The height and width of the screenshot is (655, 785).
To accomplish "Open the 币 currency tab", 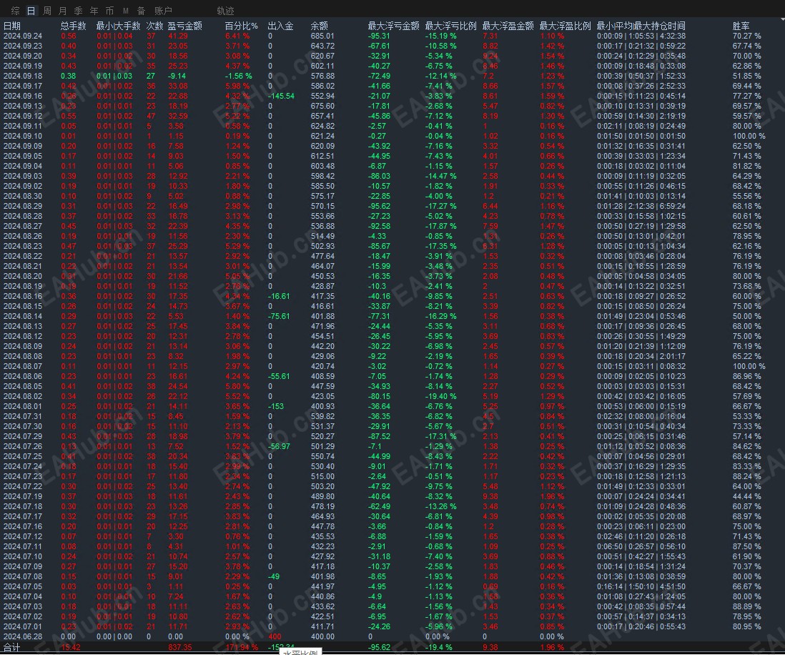I will (109, 11).
